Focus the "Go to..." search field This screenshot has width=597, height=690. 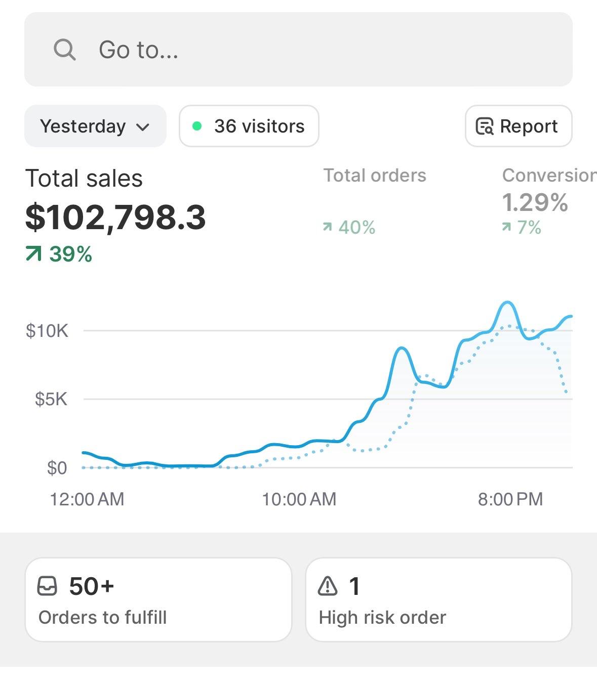[304, 50]
